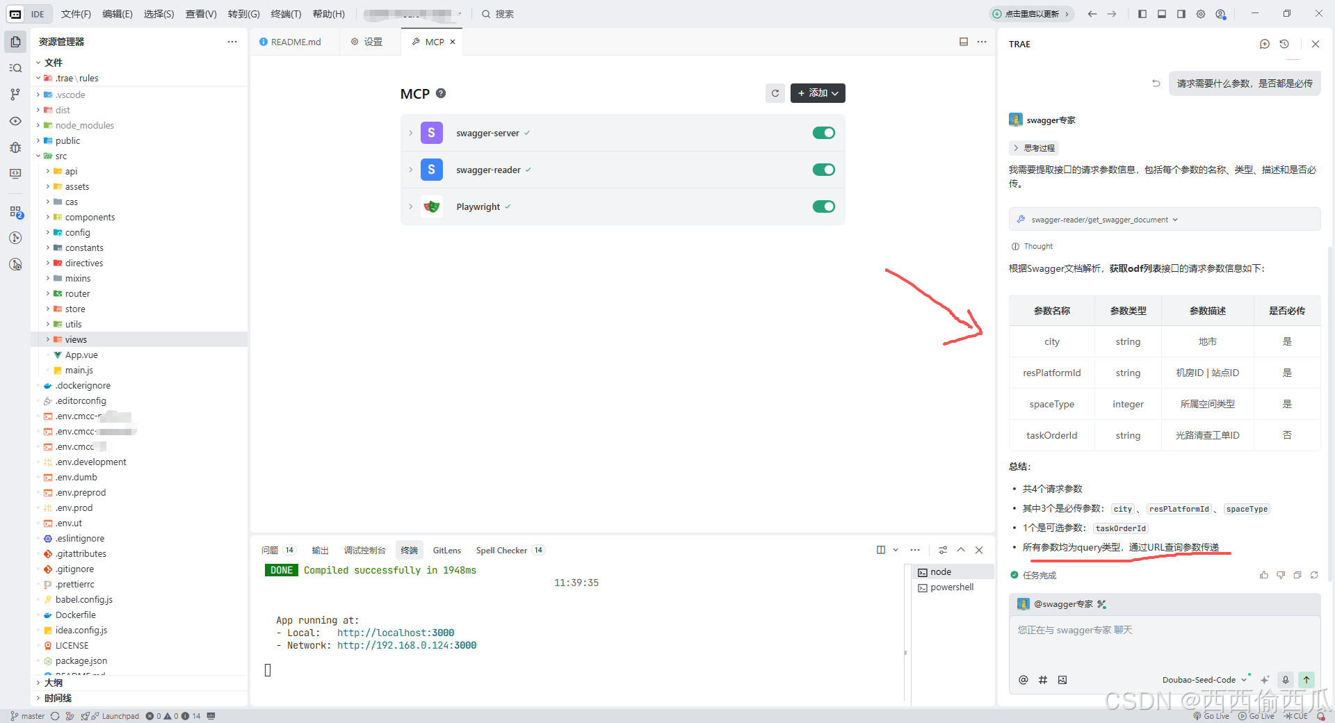Toggle the bottom panel layout icon
Viewport: 1335px width, 723px height.
[x=1162, y=14]
